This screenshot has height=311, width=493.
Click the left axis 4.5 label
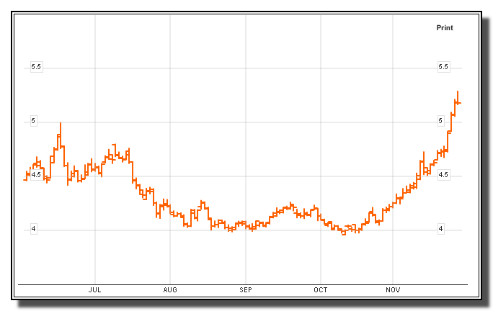click(37, 175)
